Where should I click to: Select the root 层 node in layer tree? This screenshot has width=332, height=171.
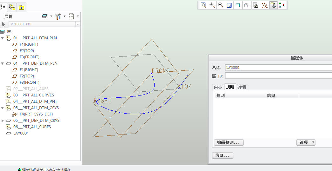[x=9, y=32]
